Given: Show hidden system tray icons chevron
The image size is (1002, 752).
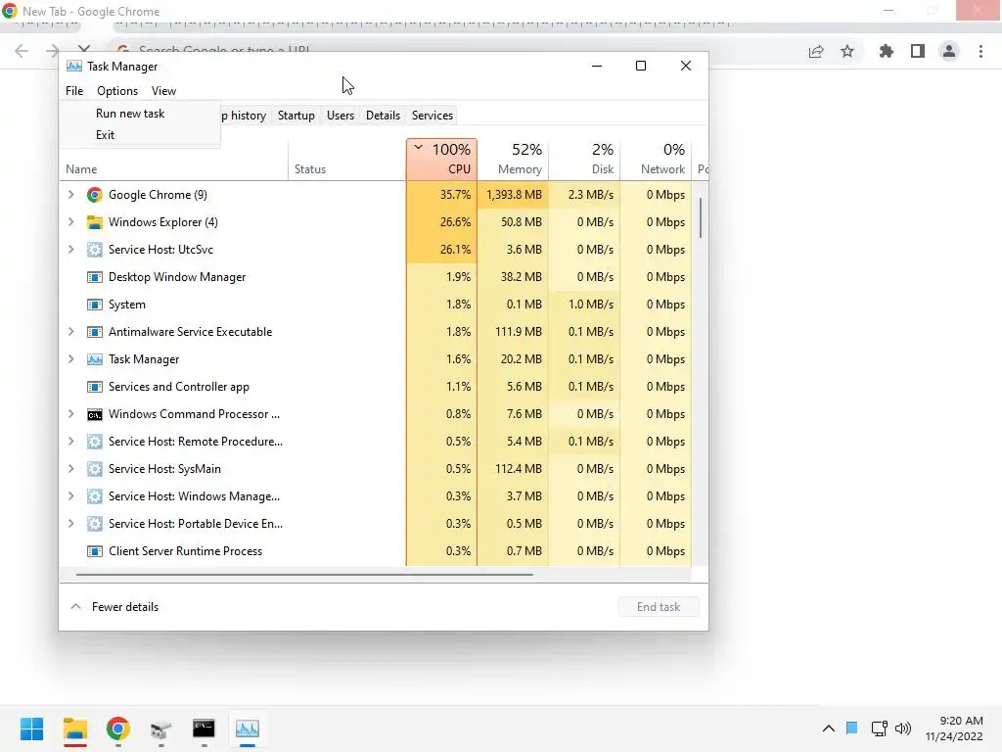Looking at the screenshot, I should click(828, 728).
